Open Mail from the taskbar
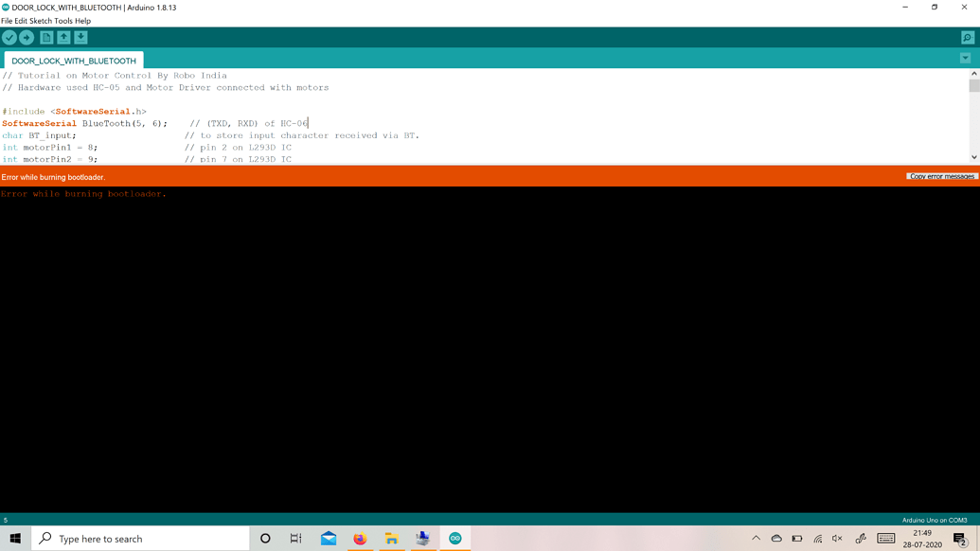 click(328, 538)
